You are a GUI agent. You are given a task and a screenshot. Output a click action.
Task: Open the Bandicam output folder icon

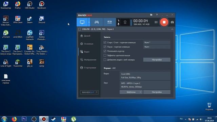pyautogui.click(x=151, y=15)
